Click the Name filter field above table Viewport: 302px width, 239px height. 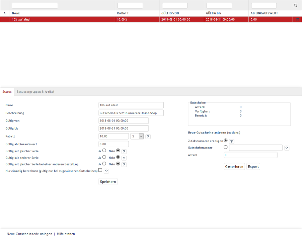(x=35, y=6)
